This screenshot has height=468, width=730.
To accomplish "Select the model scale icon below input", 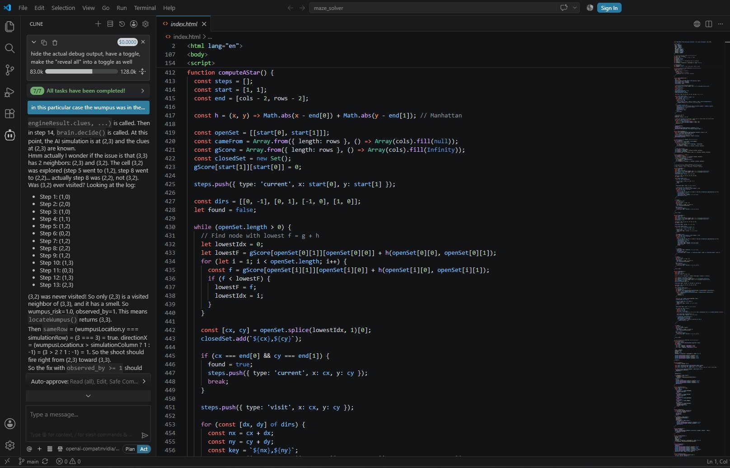I will (60, 449).
